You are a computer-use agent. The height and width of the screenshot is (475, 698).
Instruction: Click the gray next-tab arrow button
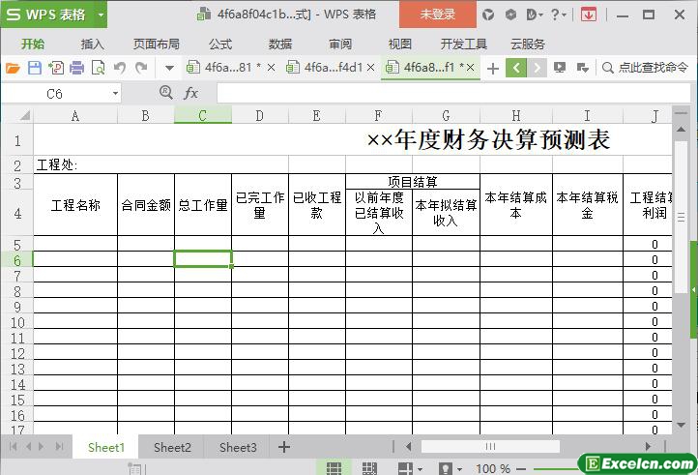pos(537,68)
